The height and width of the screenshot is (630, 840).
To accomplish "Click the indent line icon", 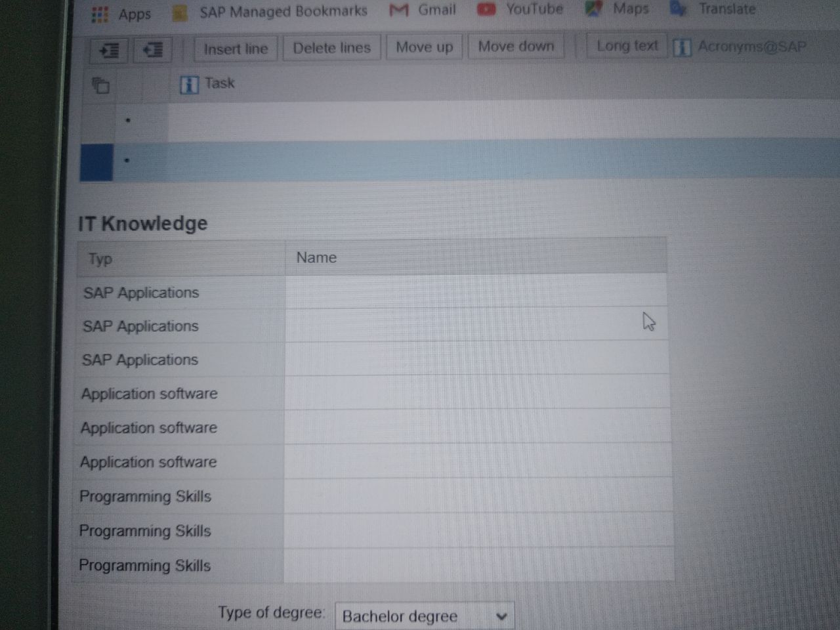I will pyautogui.click(x=109, y=50).
